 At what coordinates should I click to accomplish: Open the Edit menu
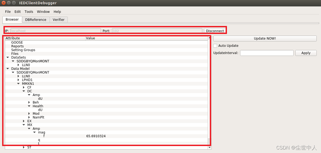click(18, 12)
